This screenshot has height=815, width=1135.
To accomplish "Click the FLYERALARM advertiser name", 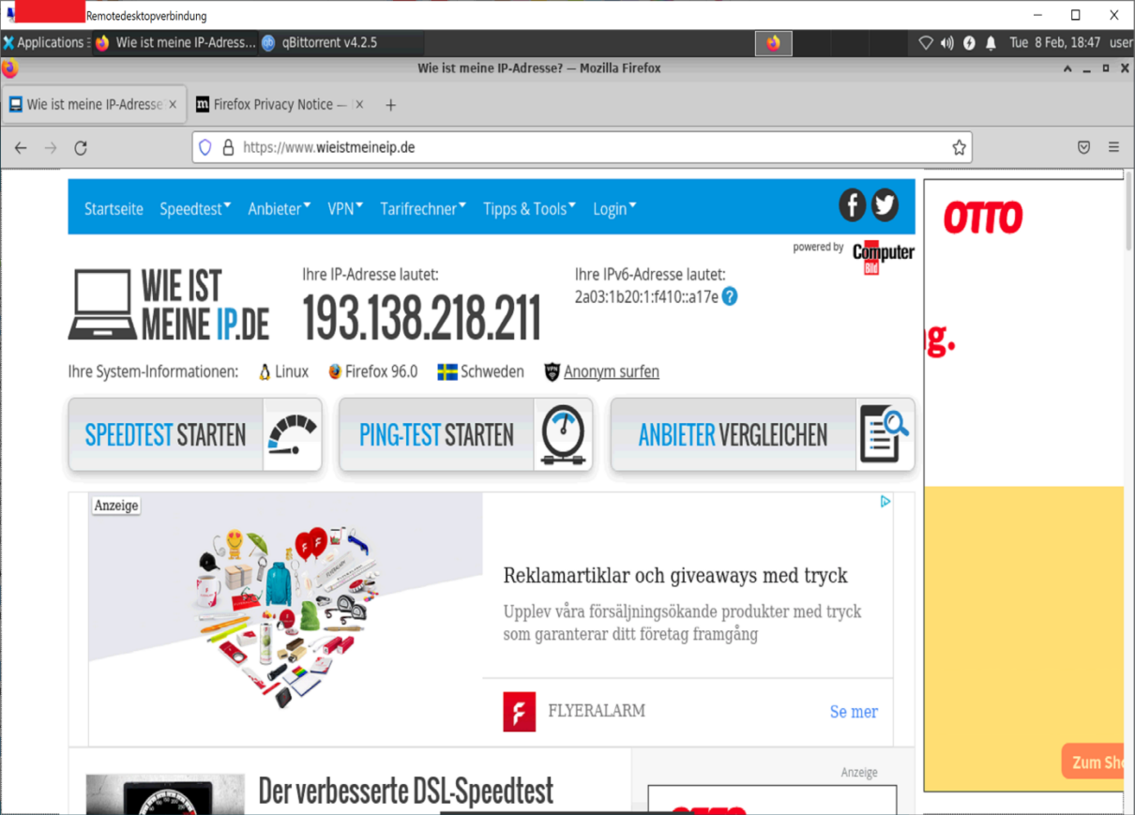I will [597, 710].
